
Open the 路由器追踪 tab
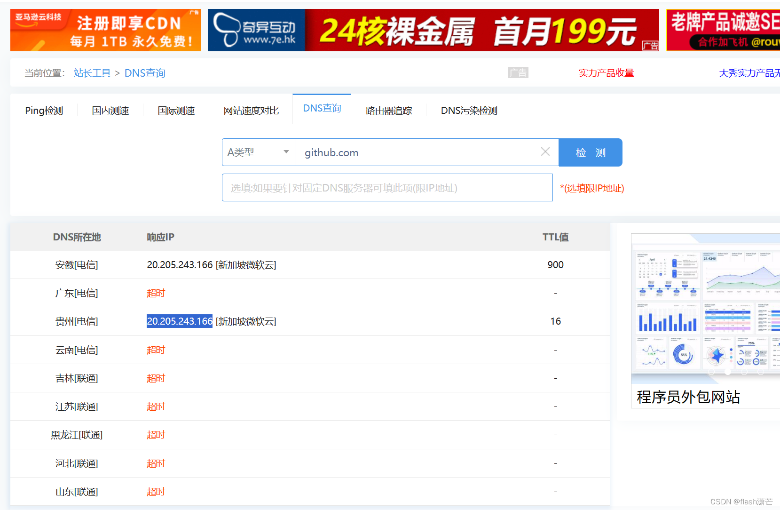click(x=389, y=111)
